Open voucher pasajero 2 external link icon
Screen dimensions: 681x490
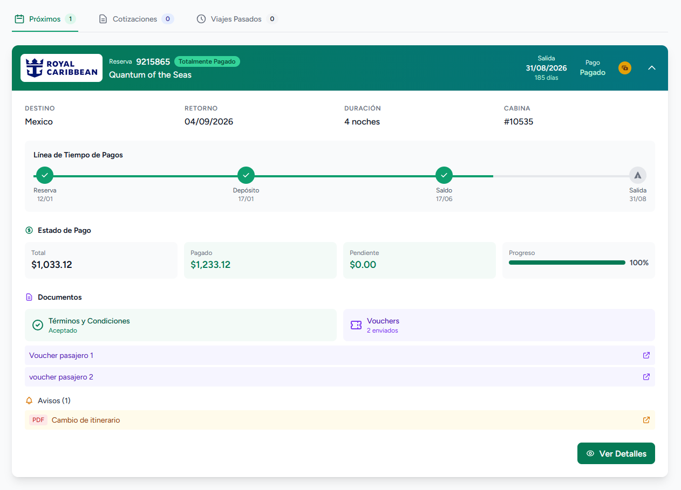coord(646,377)
